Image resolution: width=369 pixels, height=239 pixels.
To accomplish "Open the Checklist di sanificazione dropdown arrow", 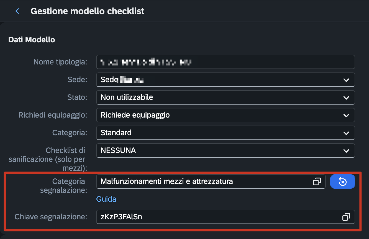I will pyautogui.click(x=346, y=150).
